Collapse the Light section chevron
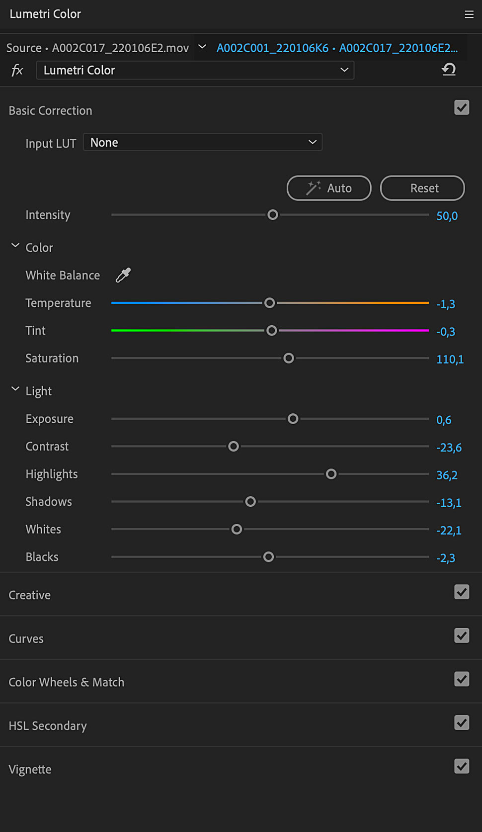 pos(15,389)
